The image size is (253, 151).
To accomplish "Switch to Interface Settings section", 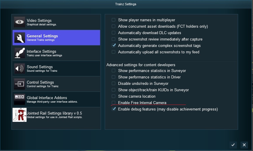I will (56, 53).
